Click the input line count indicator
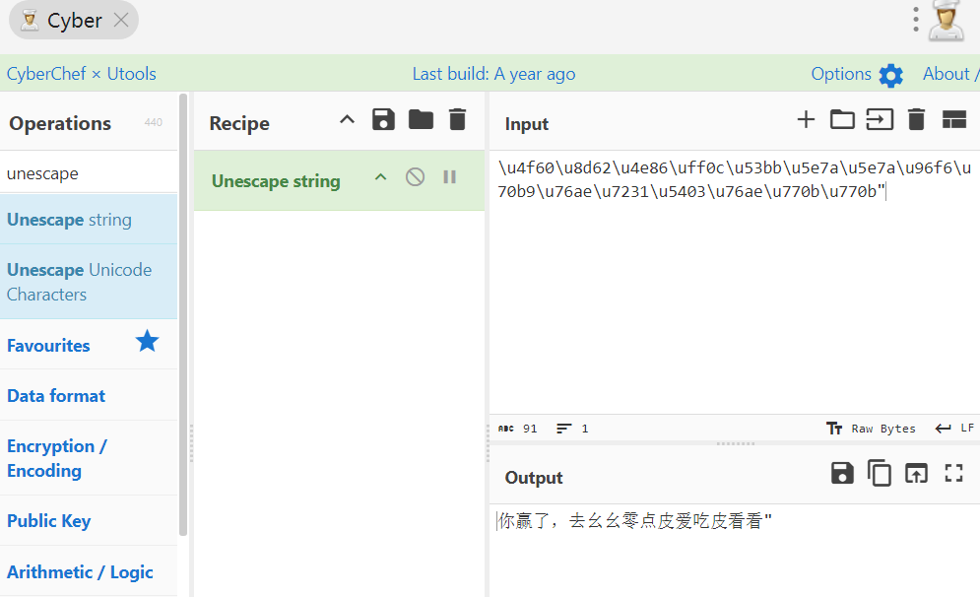Screen dimensions: 980x597 (x=572, y=429)
